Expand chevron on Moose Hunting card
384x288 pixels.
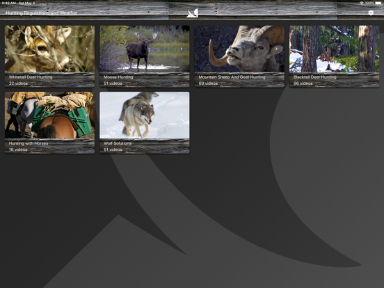click(182, 49)
